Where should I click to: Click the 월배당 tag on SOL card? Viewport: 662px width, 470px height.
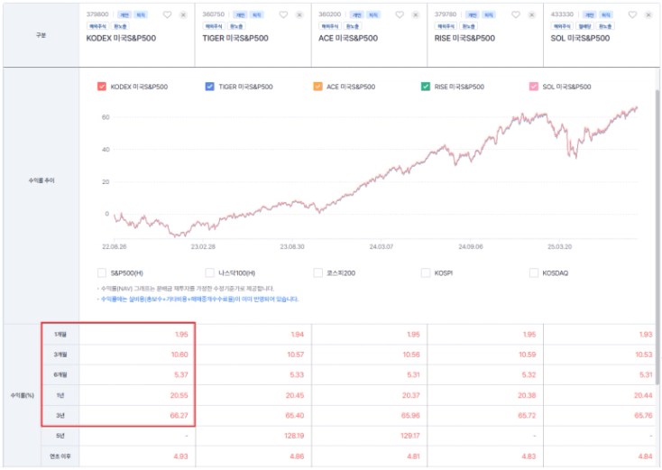click(x=584, y=26)
